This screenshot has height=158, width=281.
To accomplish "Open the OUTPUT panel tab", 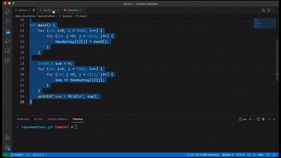I will coord(38,119).
